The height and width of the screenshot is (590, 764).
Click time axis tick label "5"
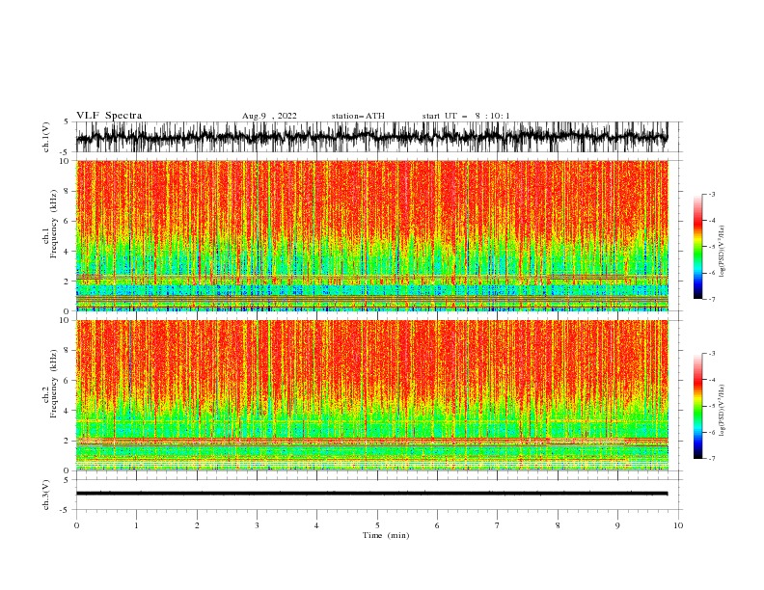(377, 525)
